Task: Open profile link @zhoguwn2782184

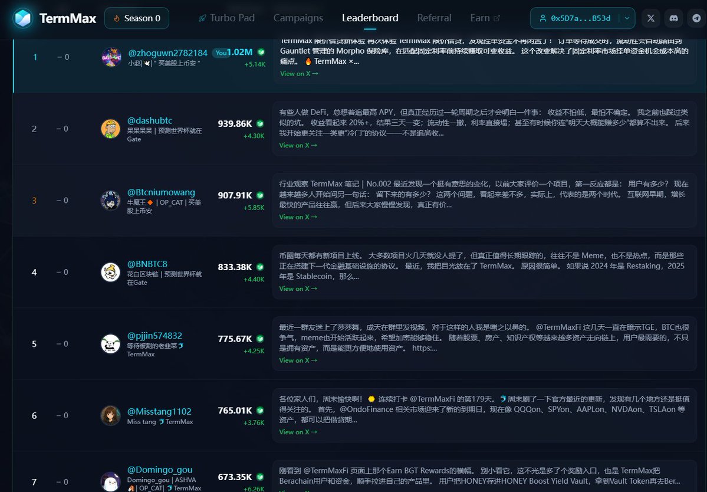Action: tap(167, 53)
